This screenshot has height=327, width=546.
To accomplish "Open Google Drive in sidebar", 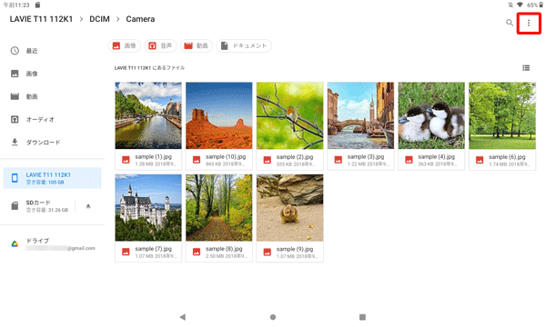I will [x=53, y=244].
